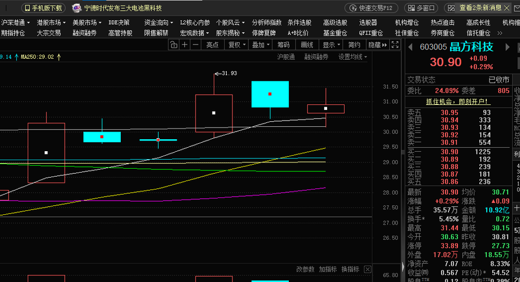Open 社保重仓 menu item

pyautogui.click(x=407, y=33)
